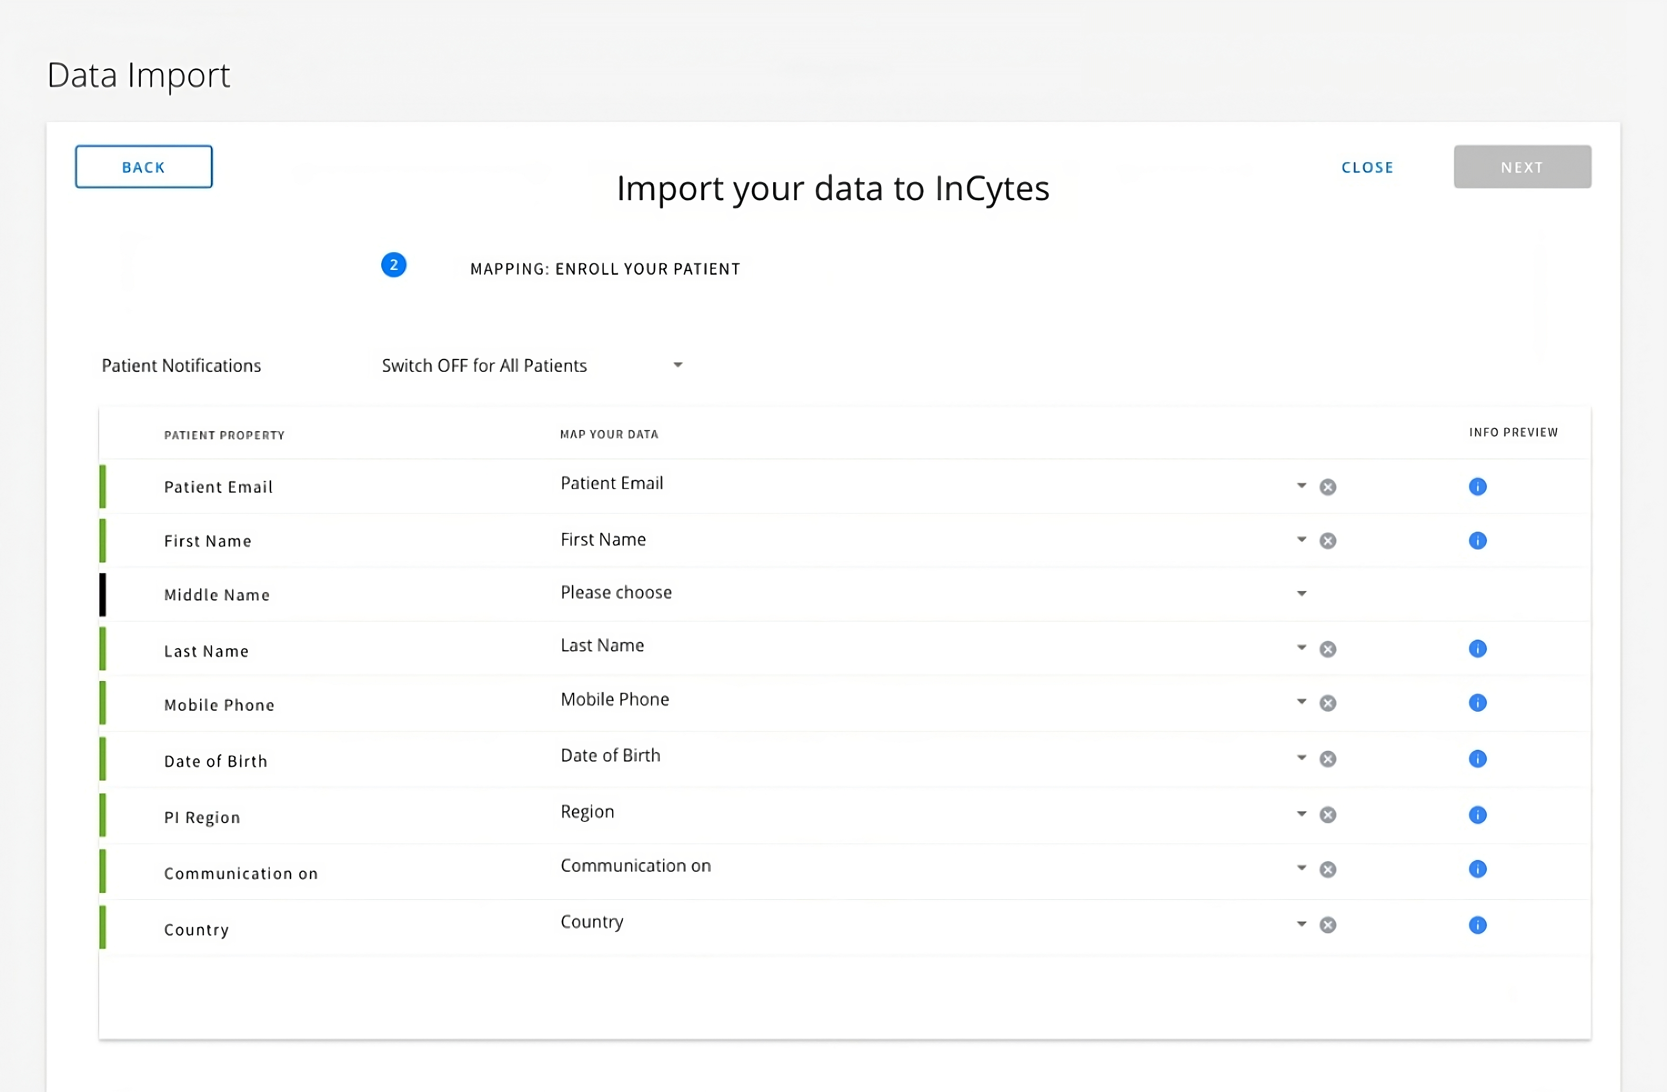Screen dimensions: 1667x1092
Task: Click the info preview icon for Patient Email
Action: tap(1478, 487)
